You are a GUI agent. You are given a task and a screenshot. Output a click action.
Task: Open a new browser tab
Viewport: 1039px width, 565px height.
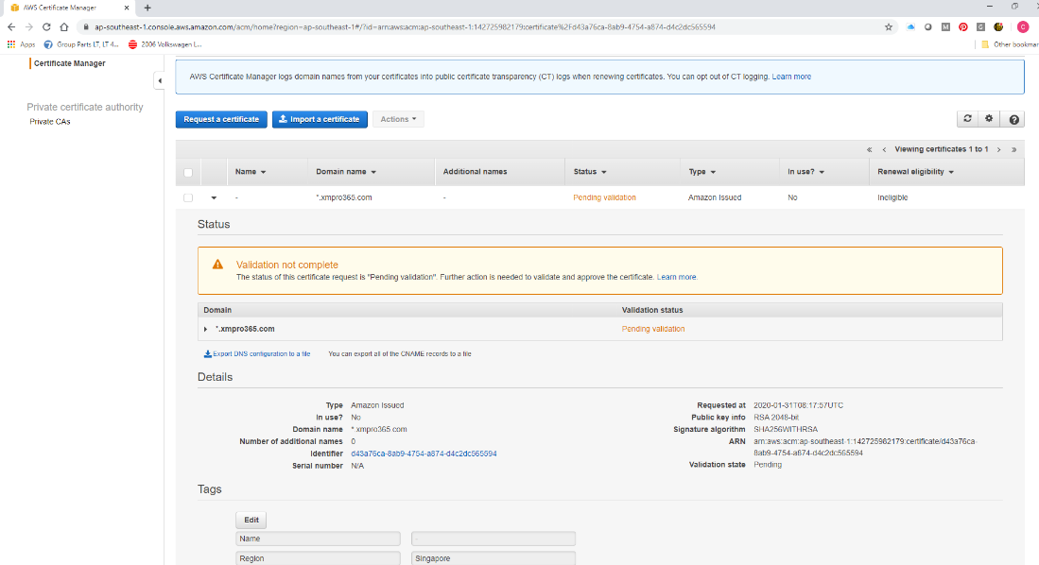(147, 8)
